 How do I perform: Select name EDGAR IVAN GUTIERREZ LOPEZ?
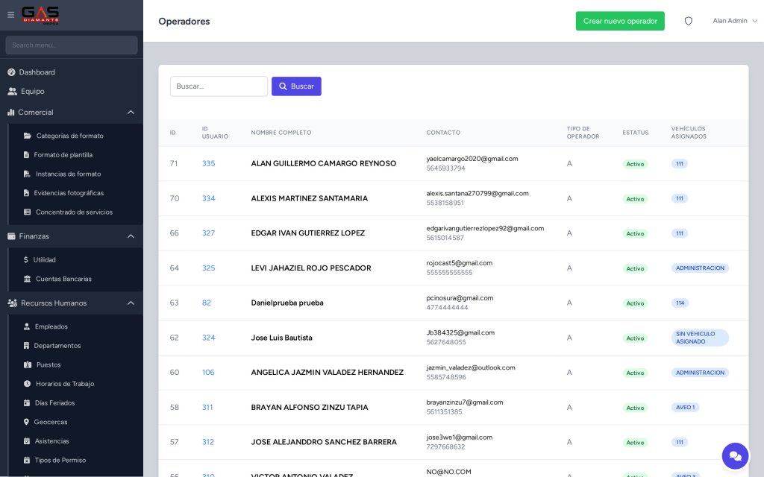pyautogui.click(x=308, y=233)
